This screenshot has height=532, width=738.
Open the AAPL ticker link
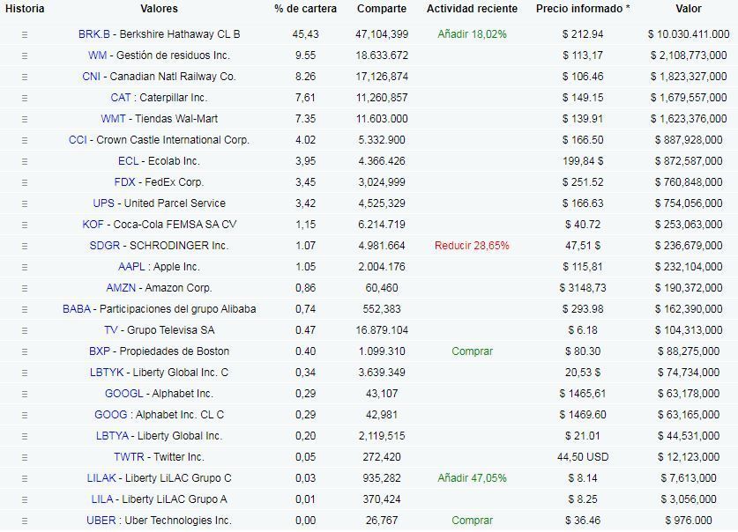pos(131,267)
